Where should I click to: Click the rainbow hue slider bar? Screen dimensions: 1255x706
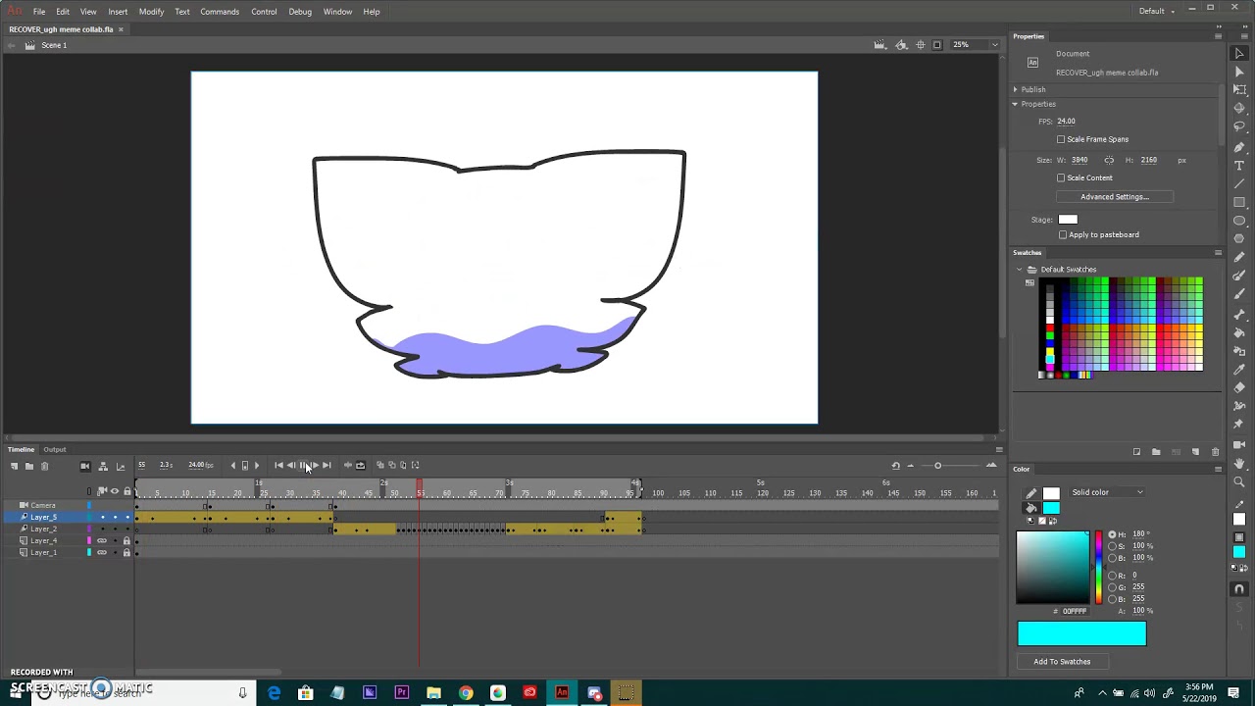pyautogui.click(x=1098, y=568)
